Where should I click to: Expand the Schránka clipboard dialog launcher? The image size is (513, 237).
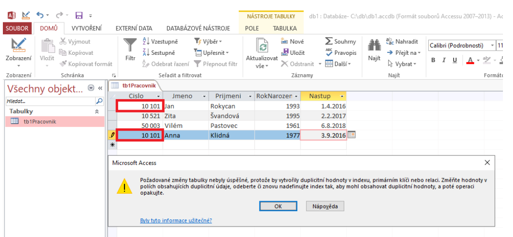(114, 75)
